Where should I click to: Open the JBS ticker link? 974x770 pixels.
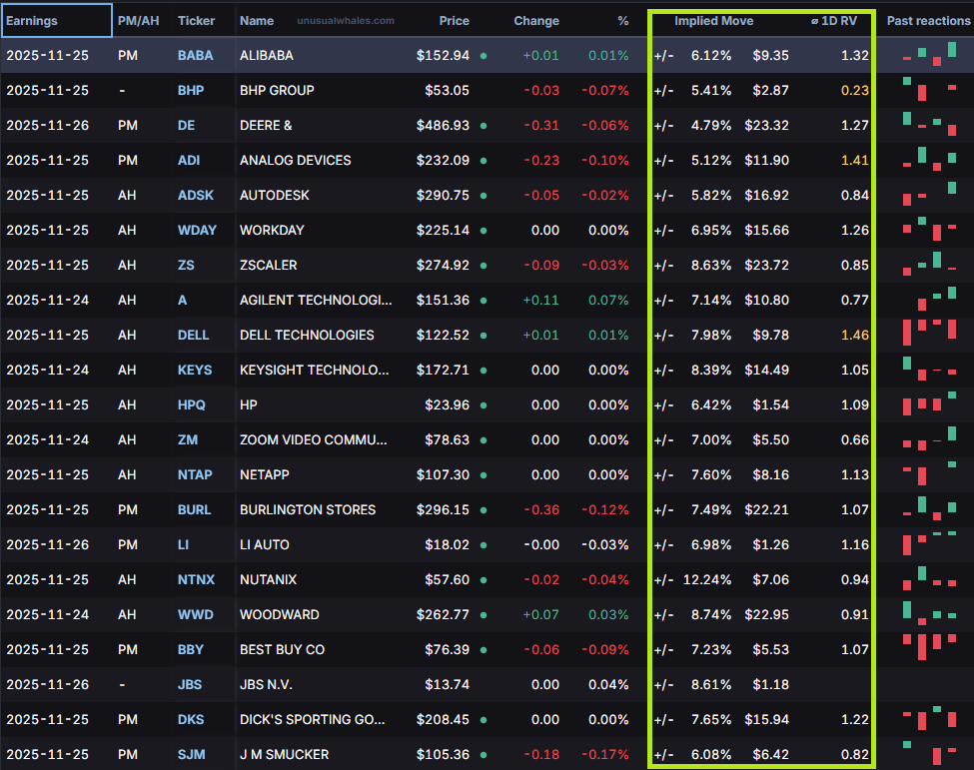coord(190,684)
